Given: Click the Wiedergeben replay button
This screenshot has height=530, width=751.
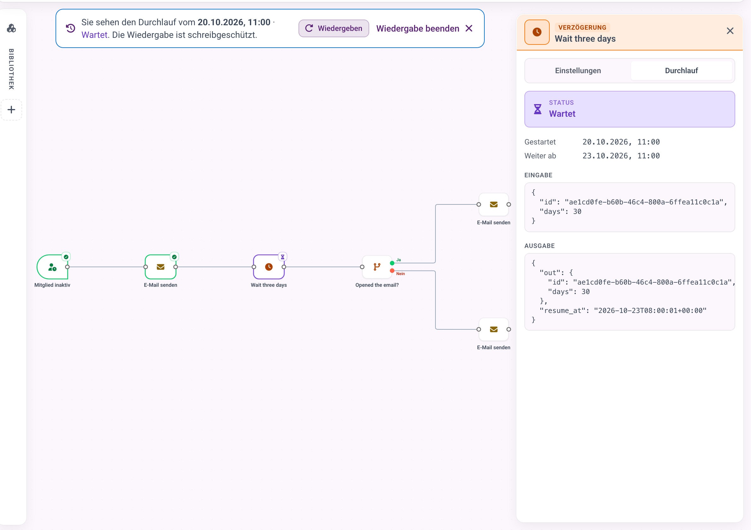Looking at the screenshot, I should pyautogui.click(x=334, y=28).
